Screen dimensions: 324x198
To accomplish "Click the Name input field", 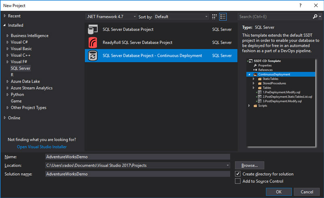I will (x=138, y=157).
